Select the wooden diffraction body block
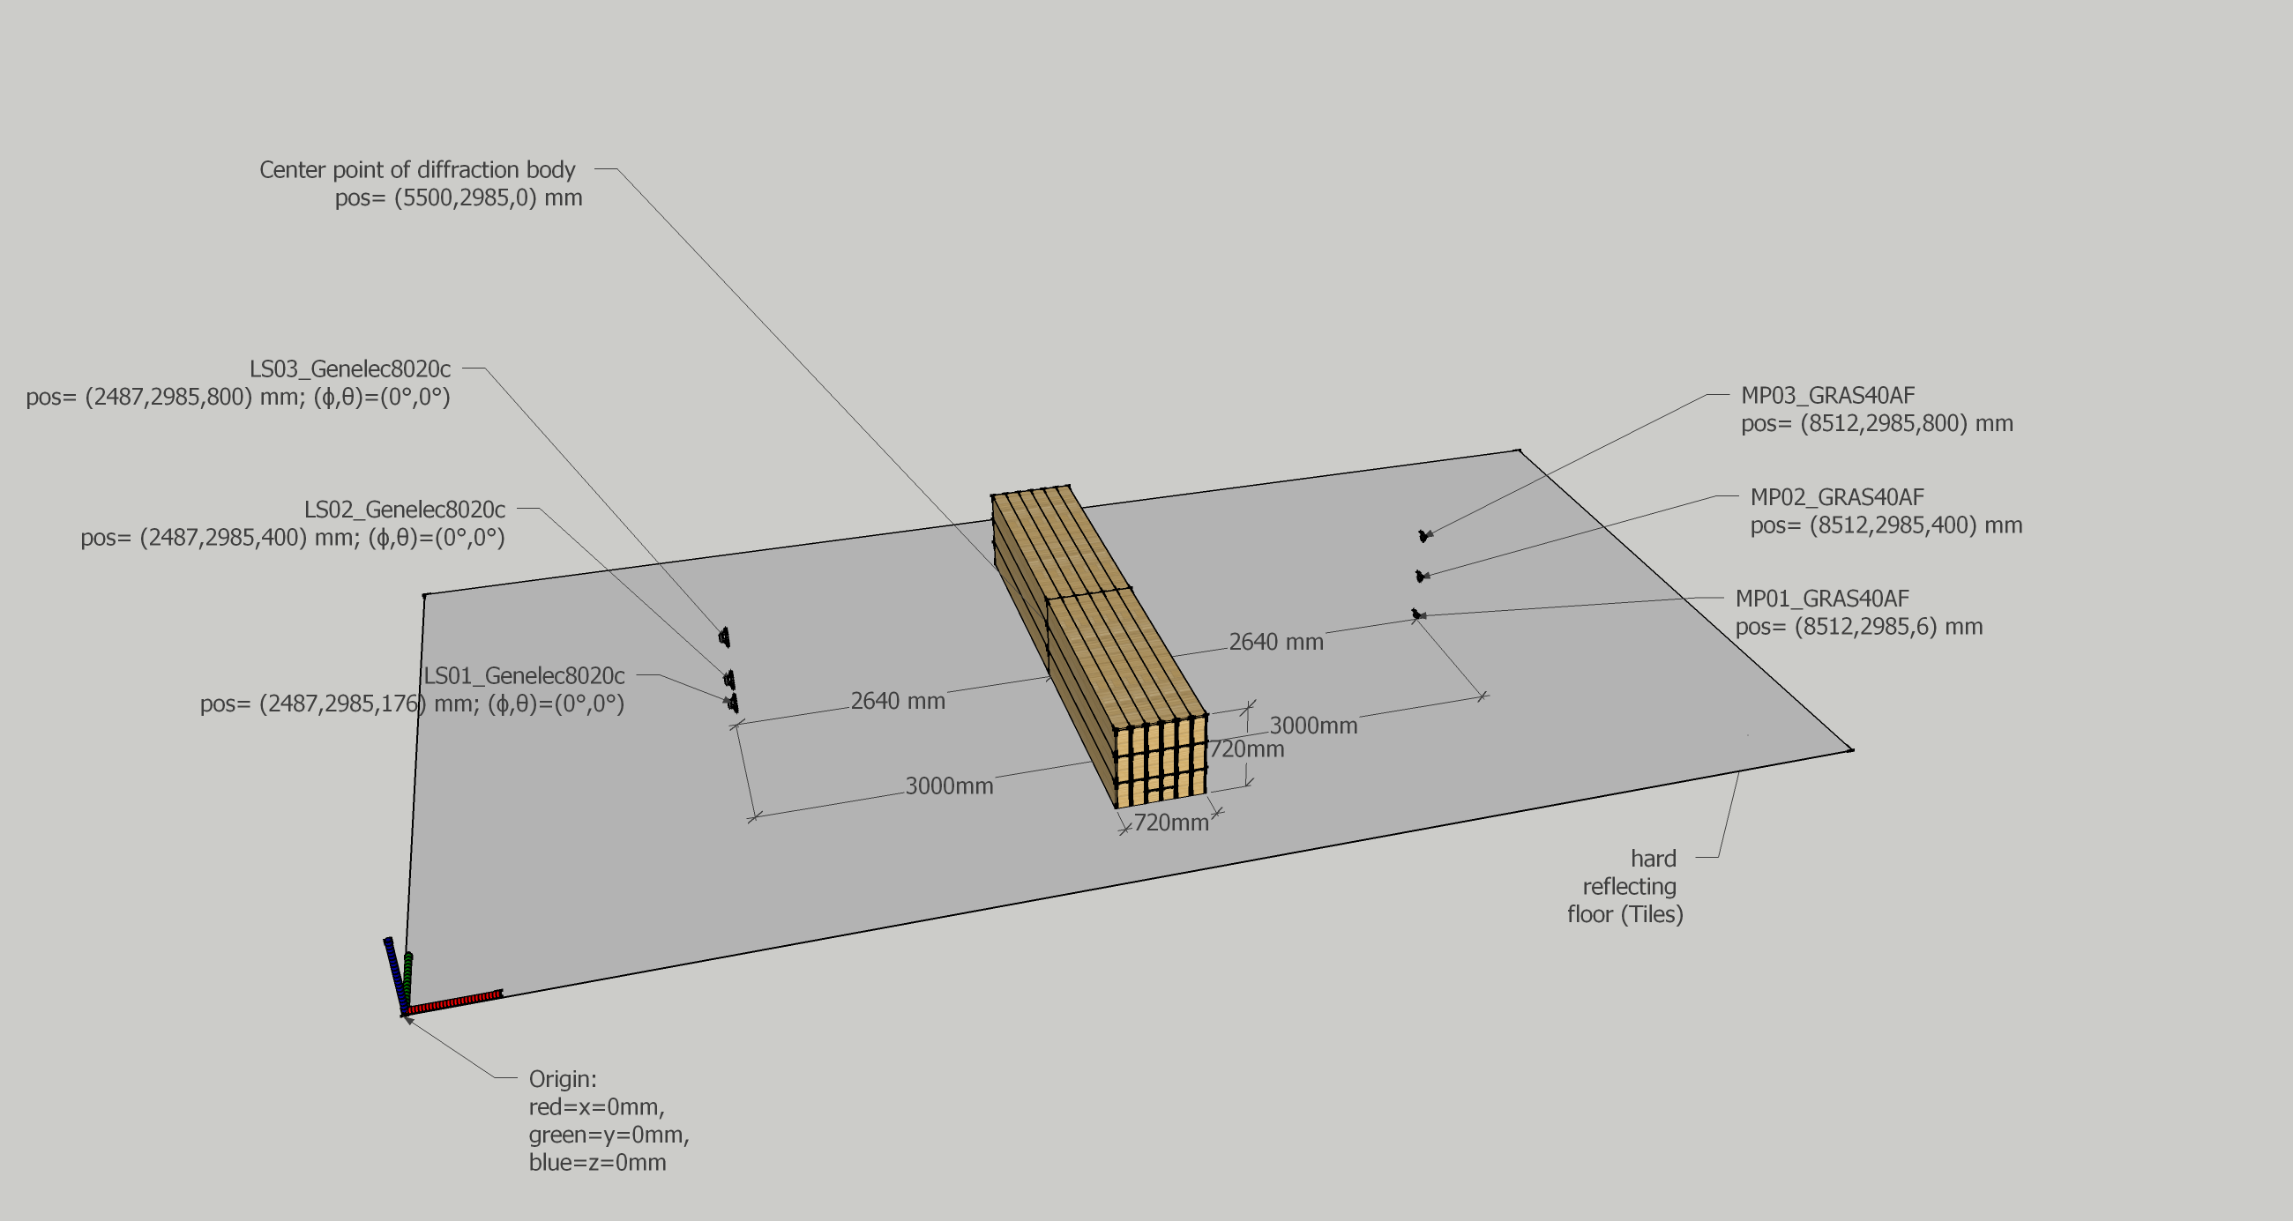The width and height of the screenshot is (2293, 1221). pos(1100,645)
